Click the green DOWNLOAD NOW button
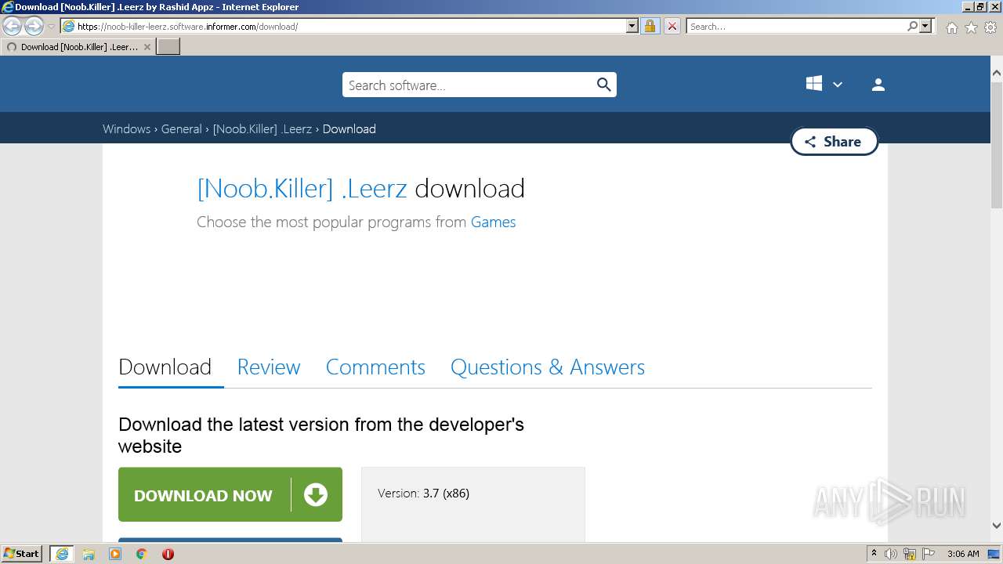The height and width of the screenshot is (564, 1003). 230,494
